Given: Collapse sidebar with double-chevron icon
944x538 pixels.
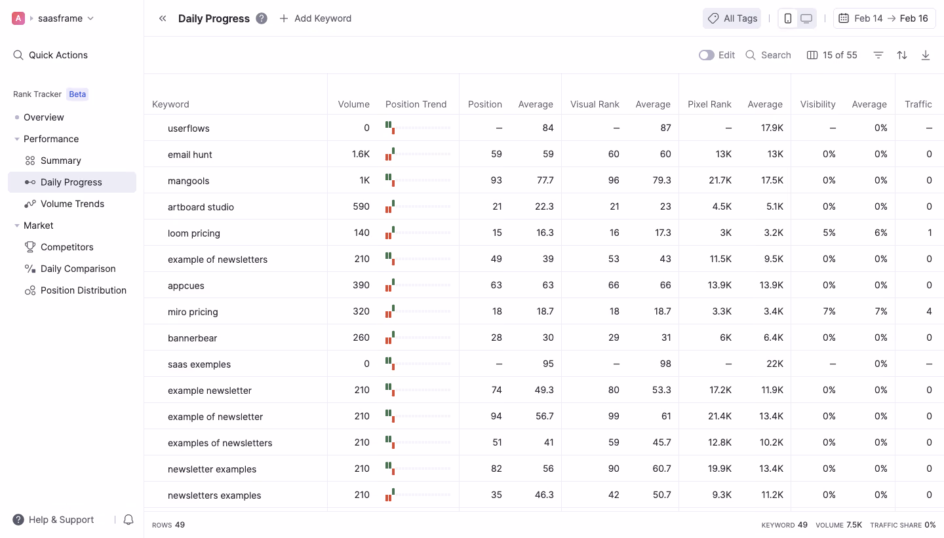Looking at the screenshot, I should pos(163,18).
